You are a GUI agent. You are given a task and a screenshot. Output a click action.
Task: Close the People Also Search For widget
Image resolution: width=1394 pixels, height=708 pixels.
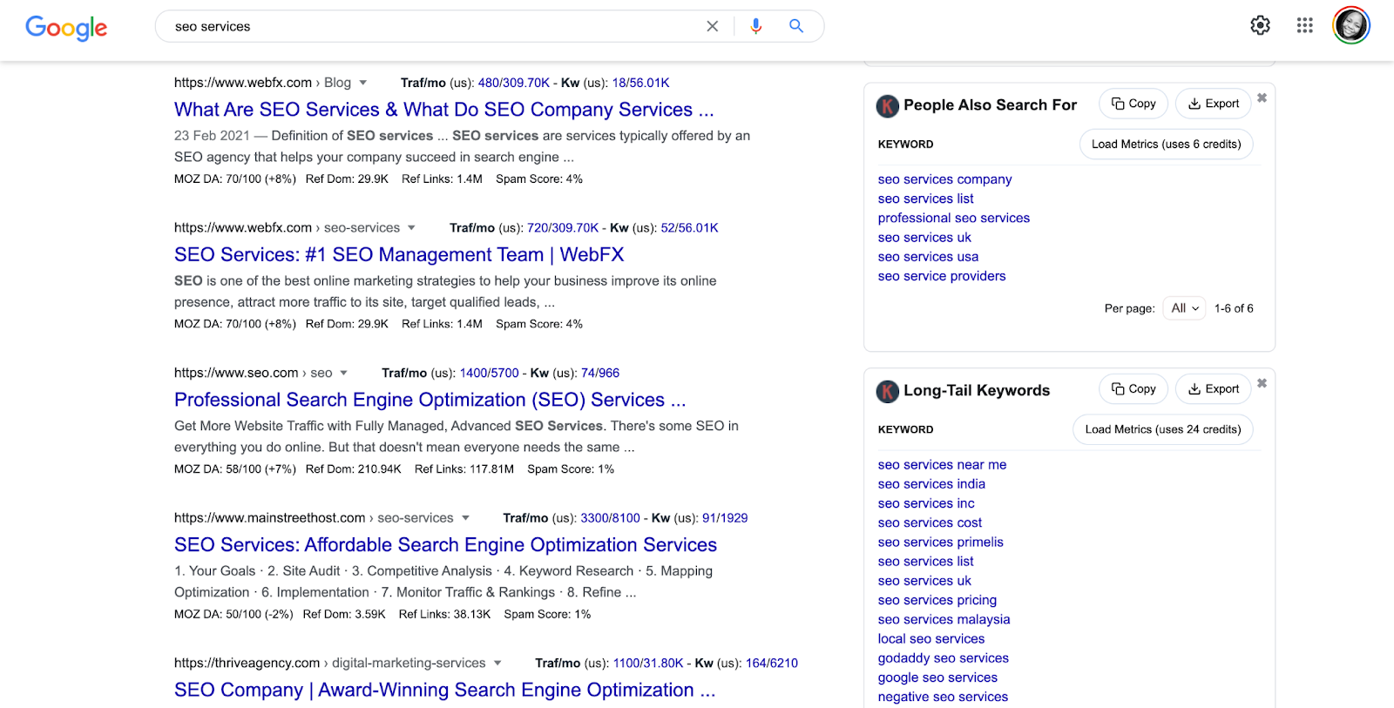1262,98
